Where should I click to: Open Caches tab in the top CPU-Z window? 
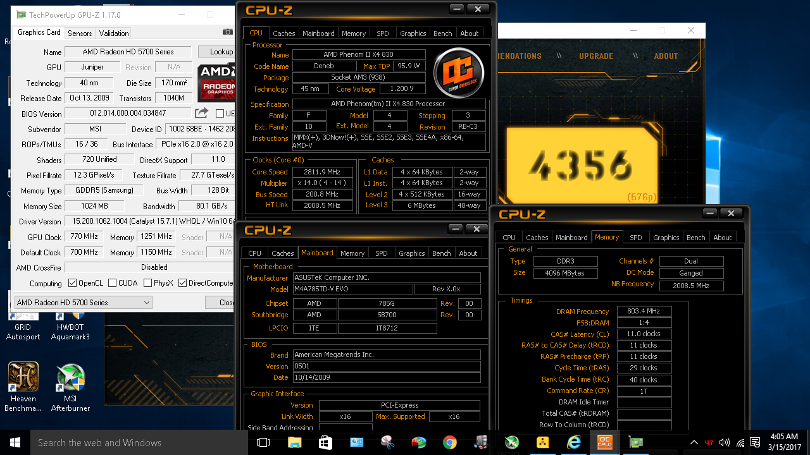(x=284, y=33)
